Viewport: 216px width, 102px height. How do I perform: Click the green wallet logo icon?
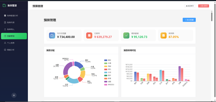coord(4,5)
